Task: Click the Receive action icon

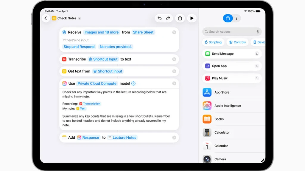Action: coord(64,32)
